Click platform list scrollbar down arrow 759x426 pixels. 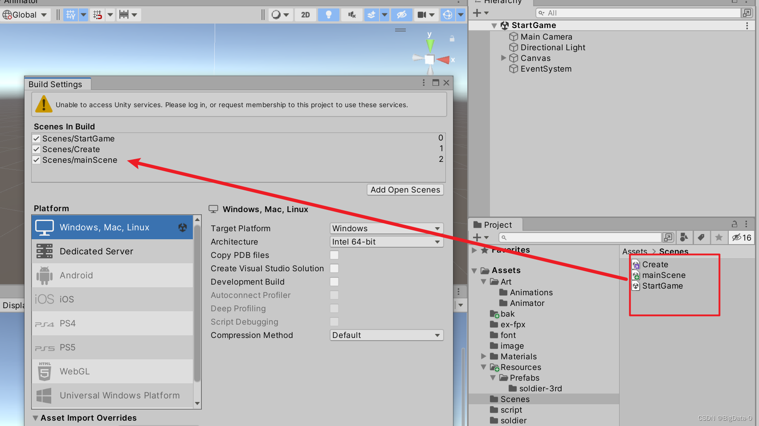point(197,404)
